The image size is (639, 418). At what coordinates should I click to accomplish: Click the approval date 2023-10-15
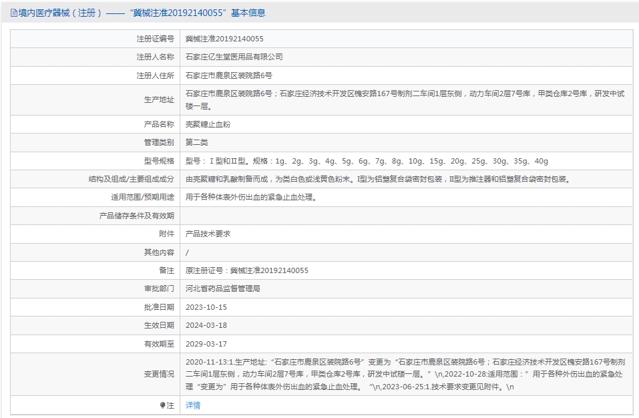coord(206,307)
